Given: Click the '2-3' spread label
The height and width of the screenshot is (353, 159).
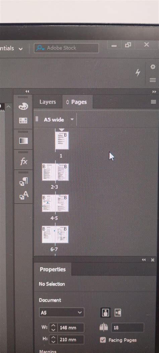Looking at the screenshot, I should pyautogui.click(x=54, y=187).
